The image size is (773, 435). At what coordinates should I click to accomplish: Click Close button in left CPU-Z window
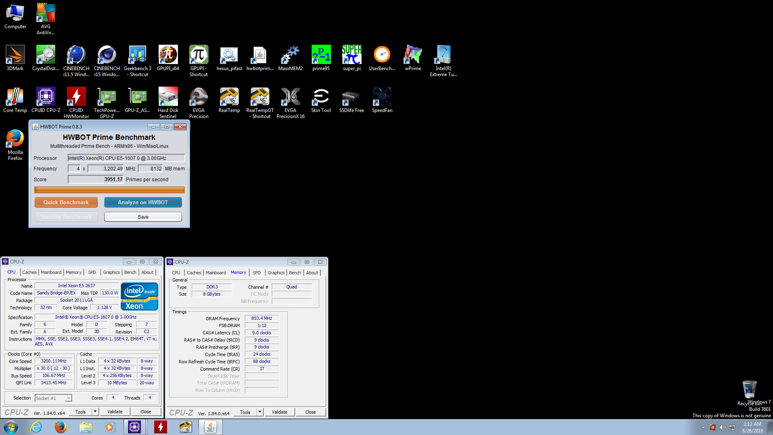click(x=146, y=412)
